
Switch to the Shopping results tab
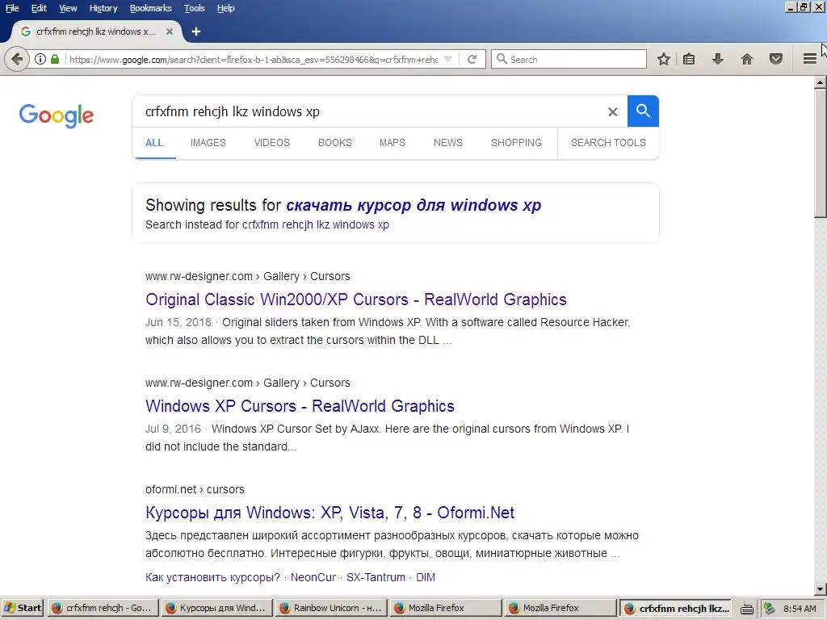(516, 142)
